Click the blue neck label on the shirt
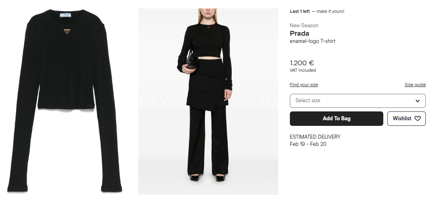The height and width of the screenshot is (198, 429). pos(67,14)
